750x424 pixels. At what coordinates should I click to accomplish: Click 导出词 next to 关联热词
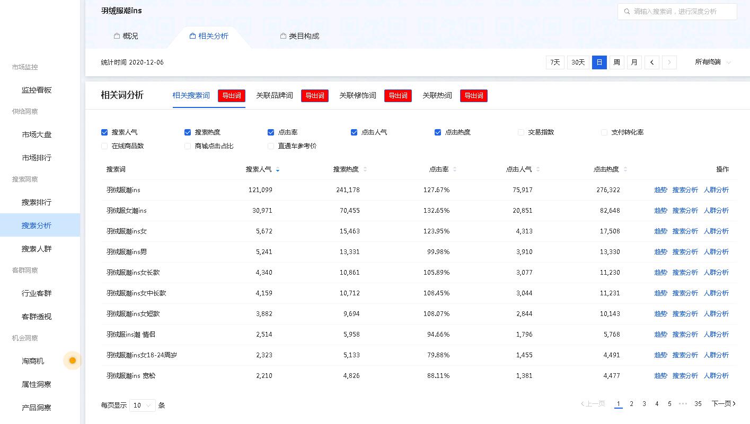[x=474, y=96]
